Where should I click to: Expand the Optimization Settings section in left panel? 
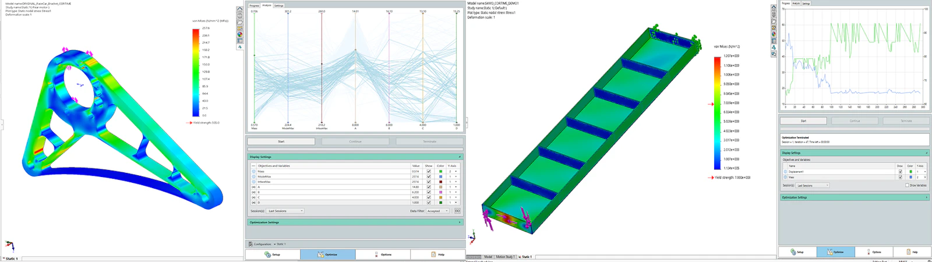460,222
